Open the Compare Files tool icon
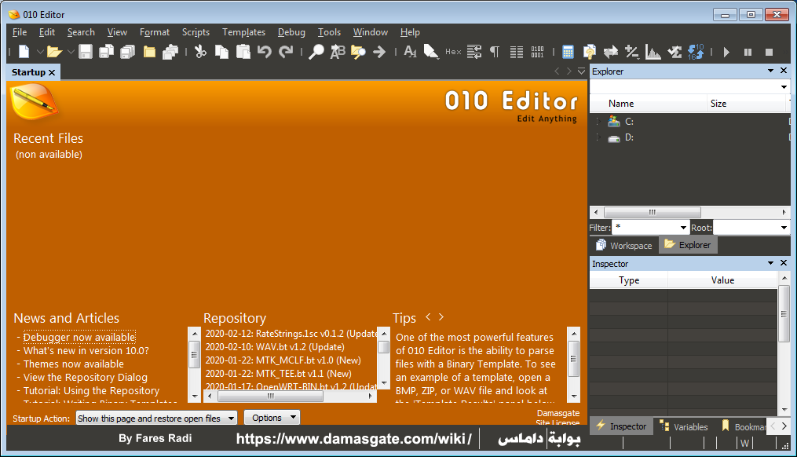Image resolution: width=797 pixels, height=457 pixels. pos(590,51)
